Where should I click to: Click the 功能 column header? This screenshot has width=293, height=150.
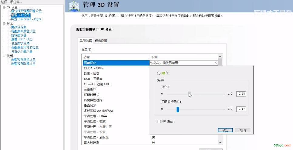pos(116,57)
